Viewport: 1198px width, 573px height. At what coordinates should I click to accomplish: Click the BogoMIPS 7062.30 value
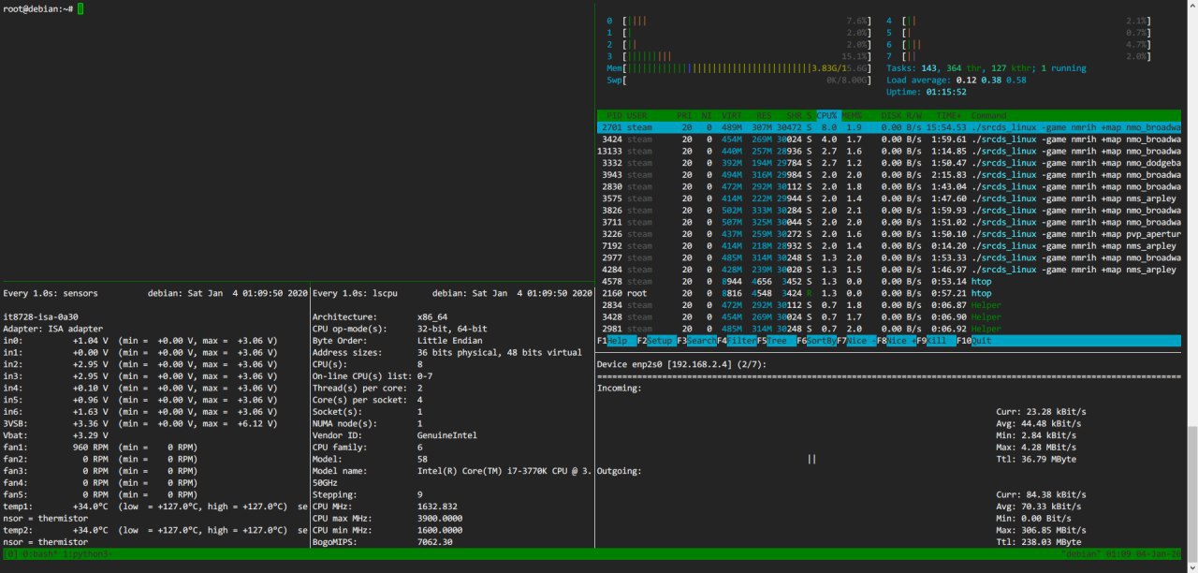(435, 542)
